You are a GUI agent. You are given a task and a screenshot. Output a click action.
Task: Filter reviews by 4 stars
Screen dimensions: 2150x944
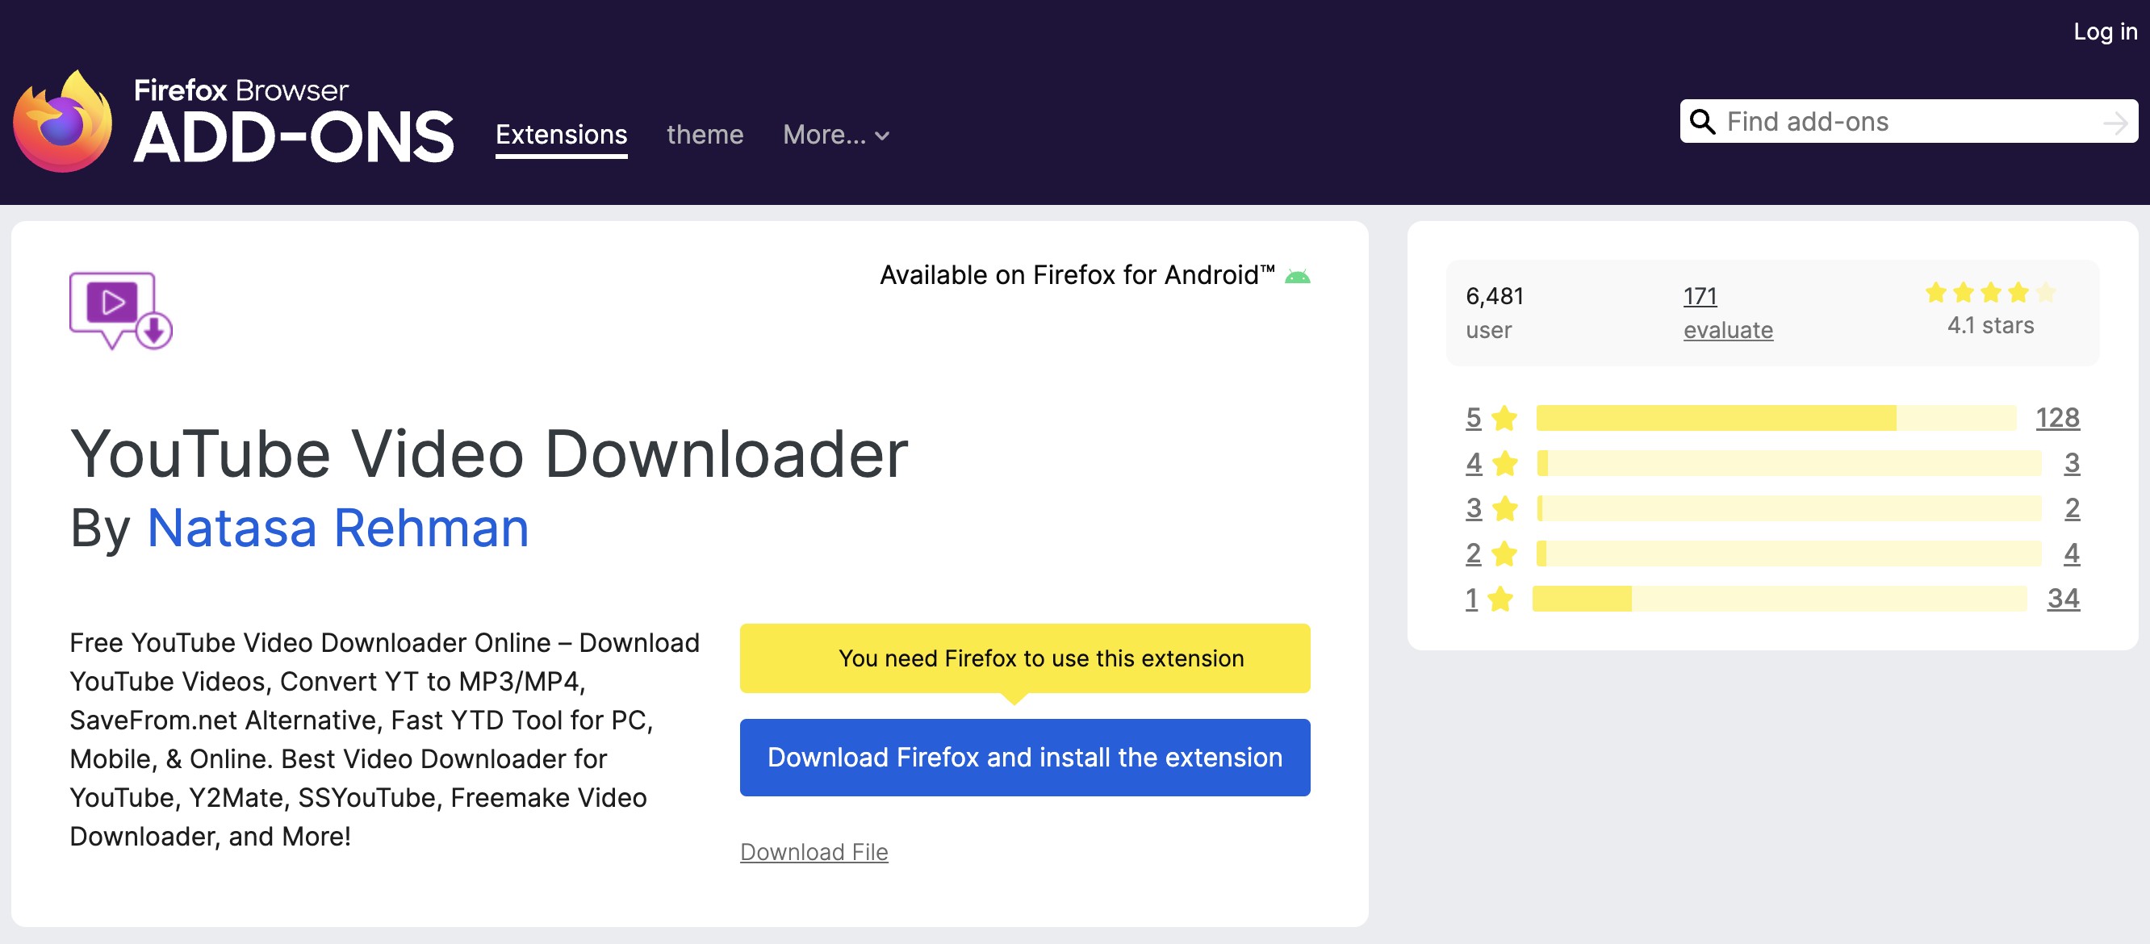click(x=1473, y=462)
